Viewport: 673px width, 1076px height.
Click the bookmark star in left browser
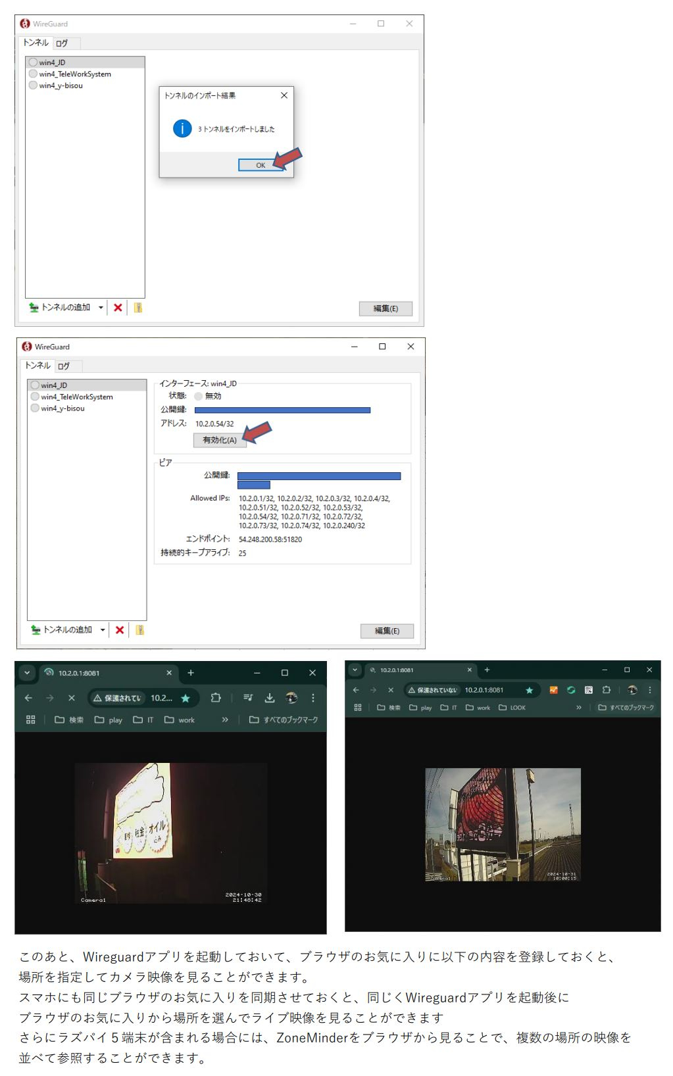click(x=186, y=698)
